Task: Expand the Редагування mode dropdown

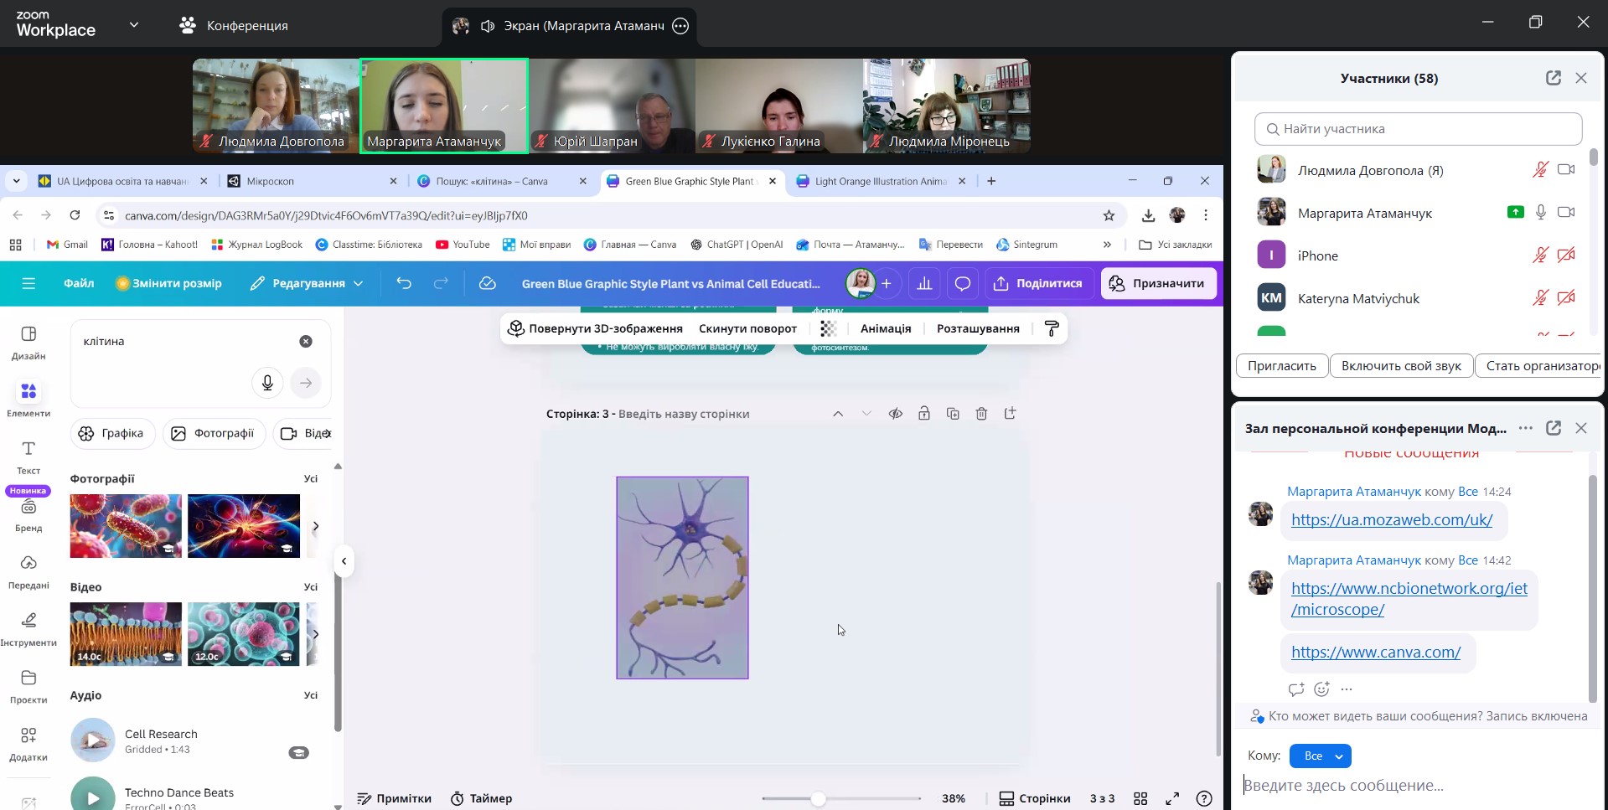Action: [x=307, y=284]
